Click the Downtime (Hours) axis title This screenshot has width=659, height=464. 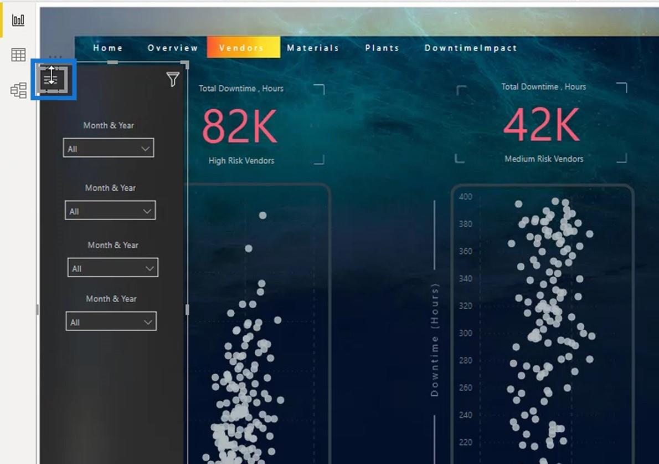click(435, 340)
